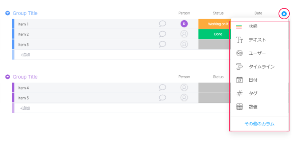Open conversation bubble for Item 1
This screenshot has height=147, width=292.
point(163,24)
